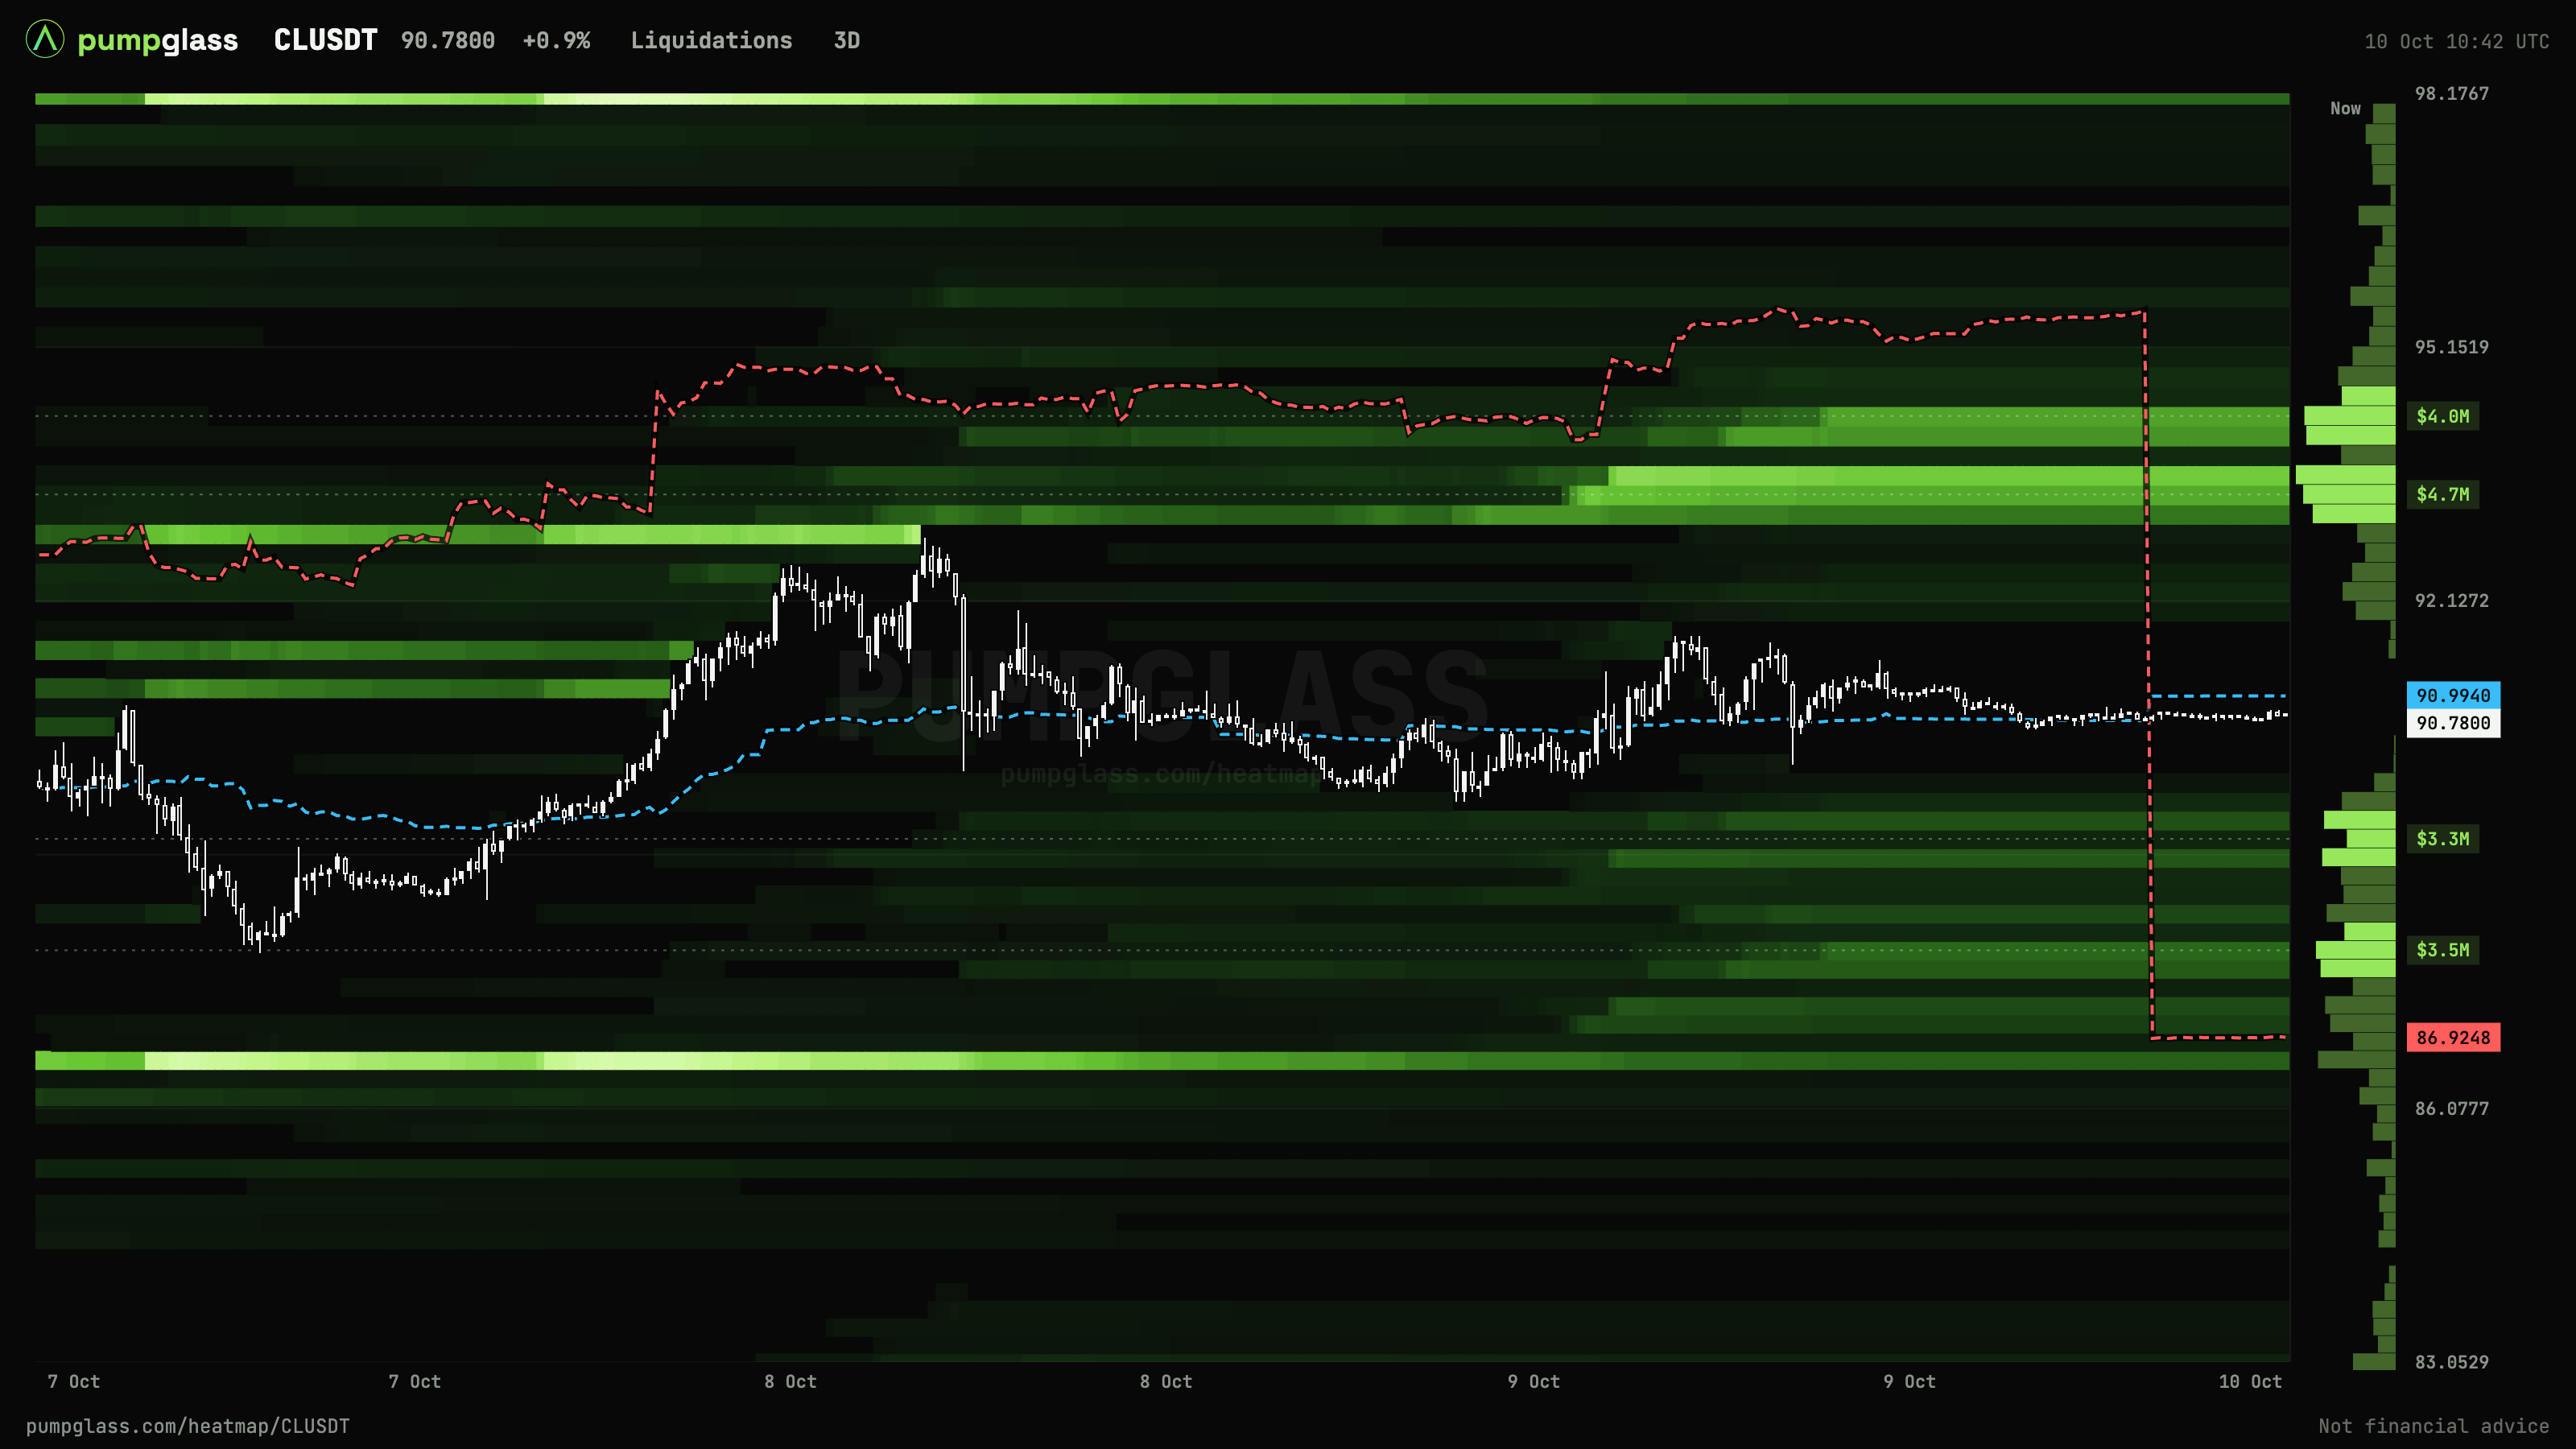The height and width of the screenshot is (1449, 2576).
Task: Select the CLUSDT ticker symbol
Action: point(325,40)
